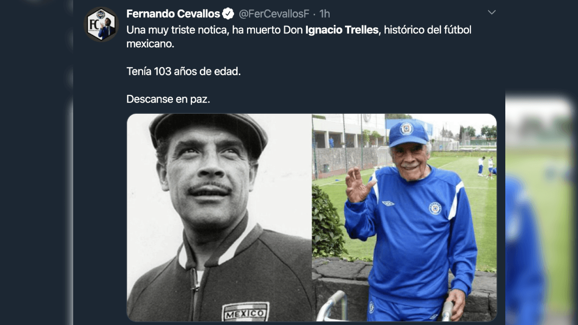
Task: Click the checkmark inside the verification badge
Action: 228,14
